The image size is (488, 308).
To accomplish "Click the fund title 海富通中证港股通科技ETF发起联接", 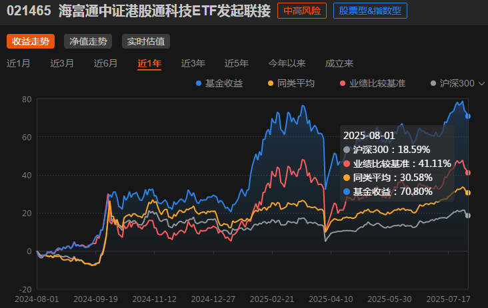I will point(165,11).
